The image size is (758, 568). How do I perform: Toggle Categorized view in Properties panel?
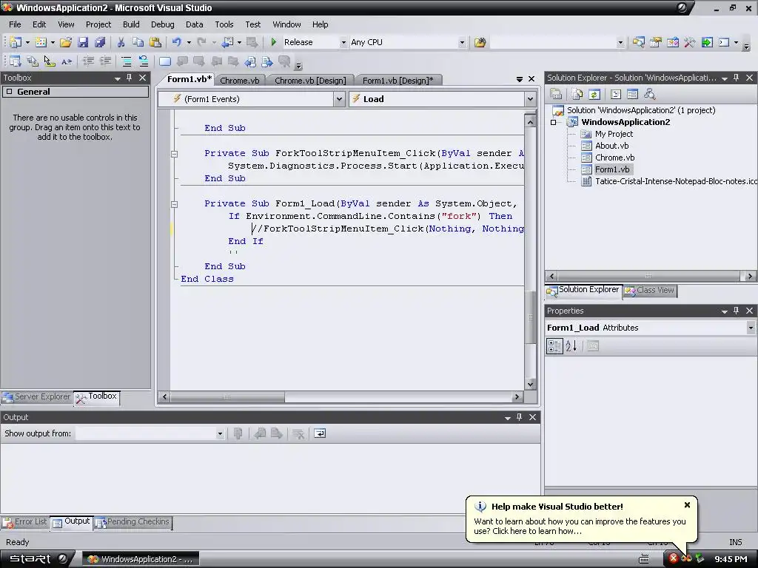click(554, 346)
